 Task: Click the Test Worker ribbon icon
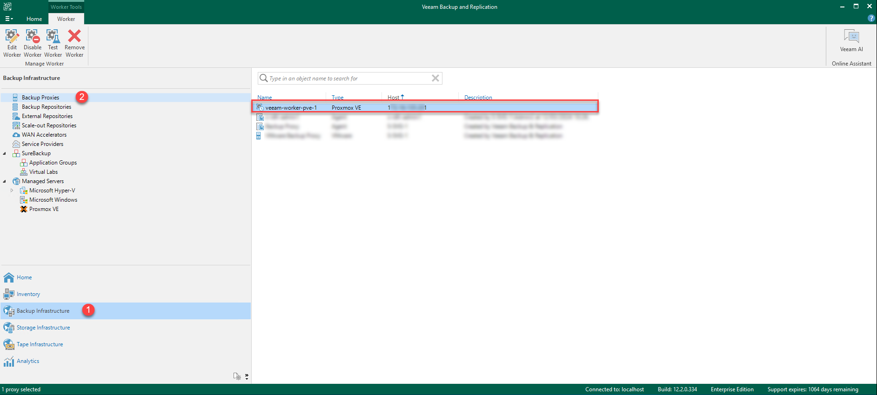(53, 36)
